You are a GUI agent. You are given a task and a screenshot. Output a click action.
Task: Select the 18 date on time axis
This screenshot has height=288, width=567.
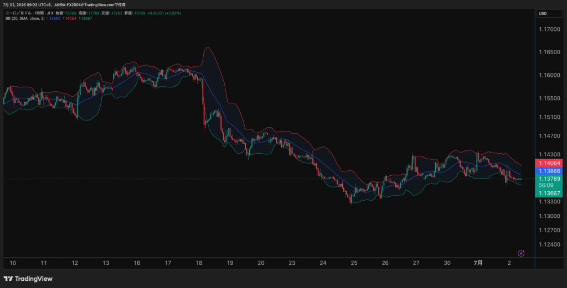(199, 263)
